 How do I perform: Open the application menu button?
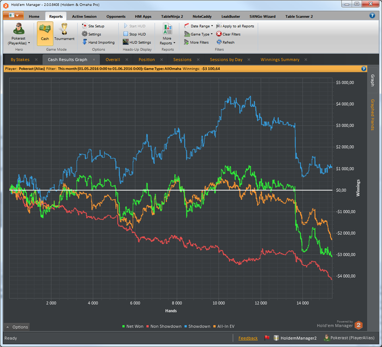pos(14,15)
